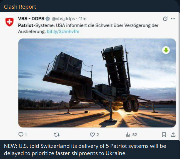Click the blue verified badge
The image size is (180, 159).
[x=48, y=19]
